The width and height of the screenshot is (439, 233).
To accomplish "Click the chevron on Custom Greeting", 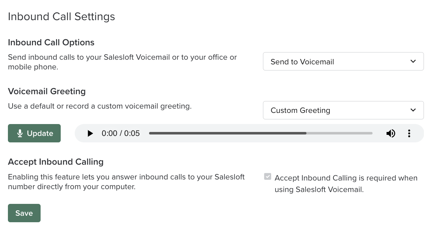I will pos(413,110).
